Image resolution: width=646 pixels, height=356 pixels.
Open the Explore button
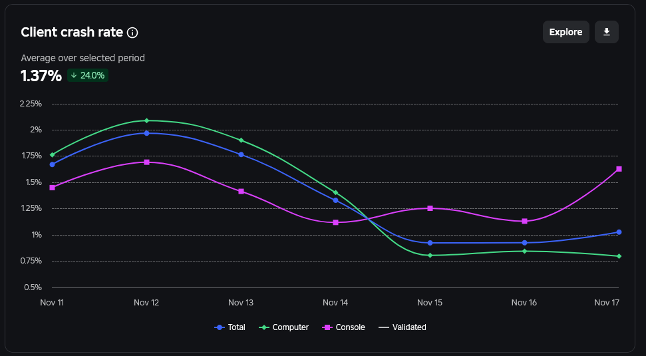[565, 32]
